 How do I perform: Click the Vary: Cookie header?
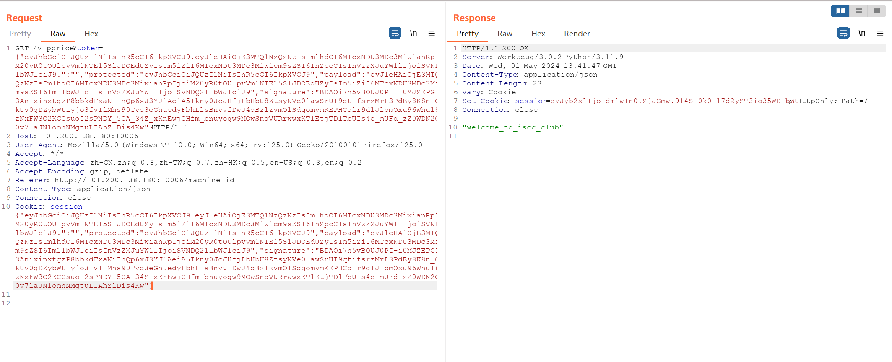tap(489, 92)
